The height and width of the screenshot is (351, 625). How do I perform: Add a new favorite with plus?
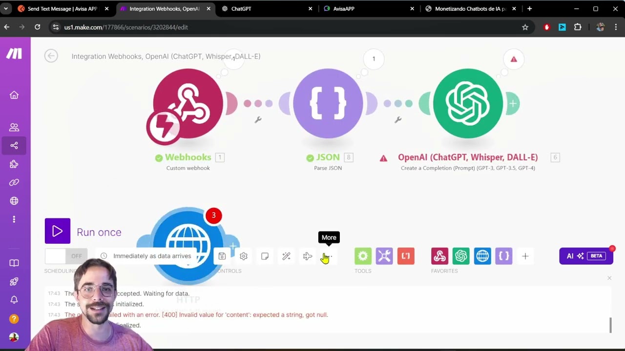click(525, 256)
